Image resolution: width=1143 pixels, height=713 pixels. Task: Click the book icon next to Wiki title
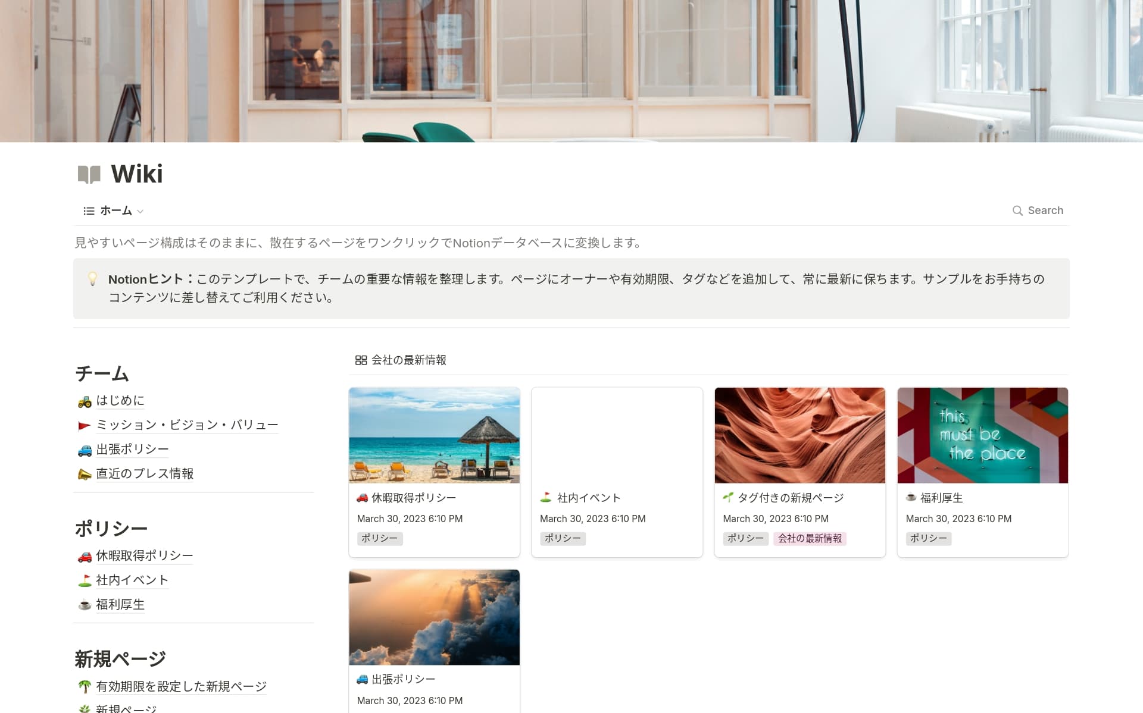coord(88,174)
